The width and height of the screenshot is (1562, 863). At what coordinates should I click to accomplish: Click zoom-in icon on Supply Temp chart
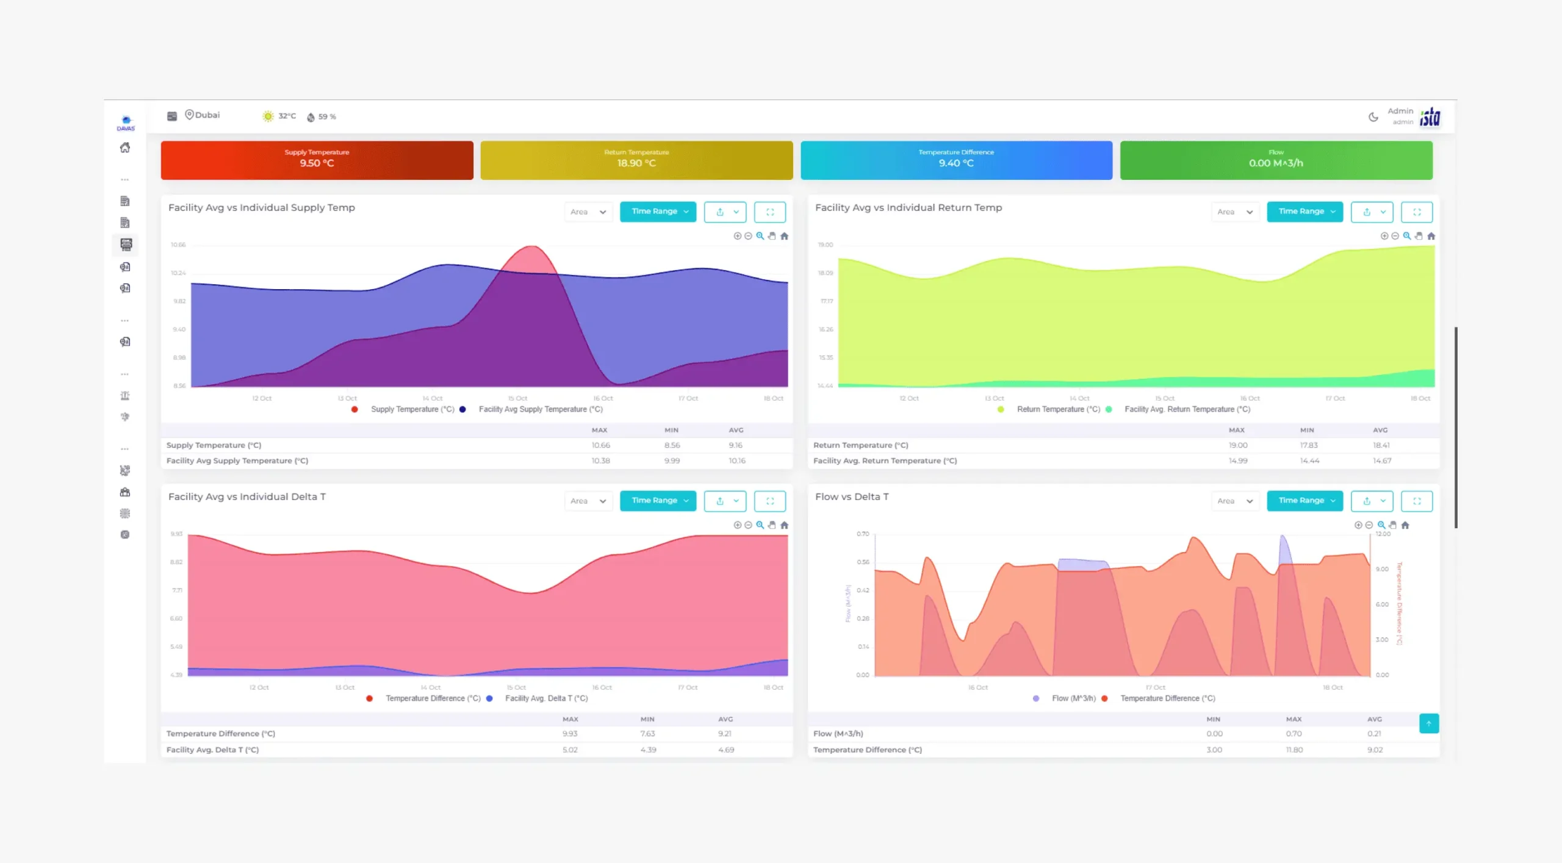(737, 236)
